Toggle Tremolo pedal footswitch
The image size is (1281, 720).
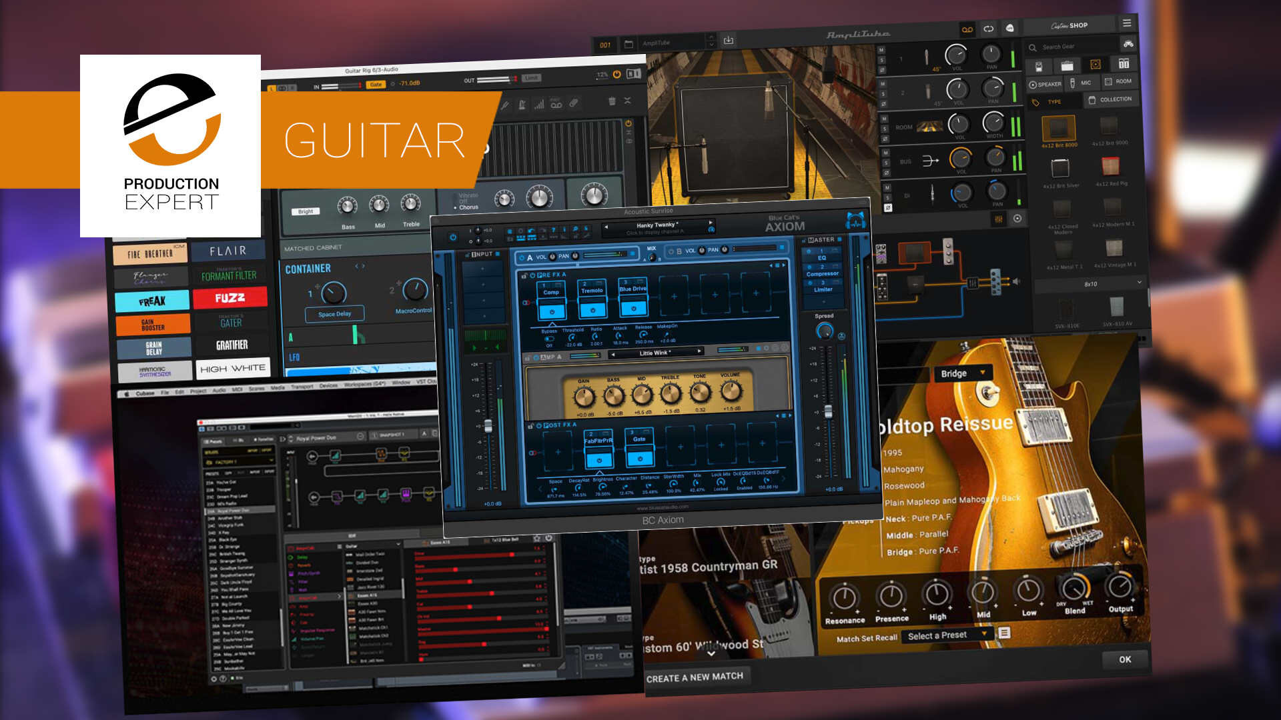pyautogui.click(x=592, y=310)
